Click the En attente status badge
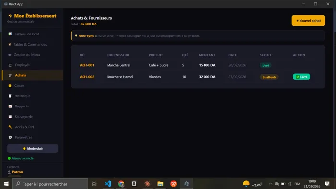The image size is (336, 189). tap(269, 77)
